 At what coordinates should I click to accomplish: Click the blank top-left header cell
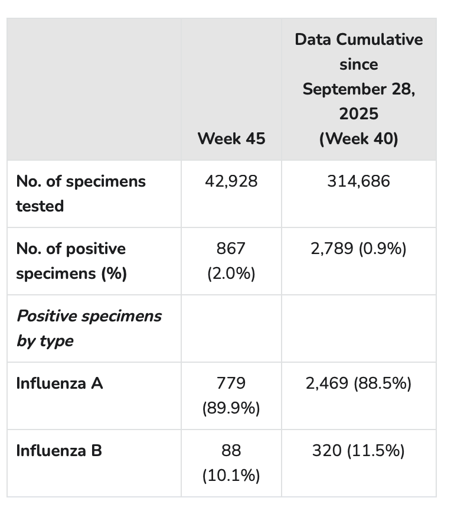point(94,89)
